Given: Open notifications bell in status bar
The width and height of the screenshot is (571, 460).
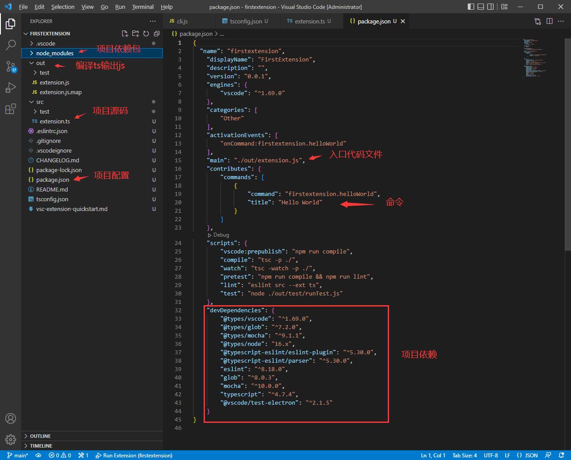Looking at the screenshot, I should [x=561, y=455].
